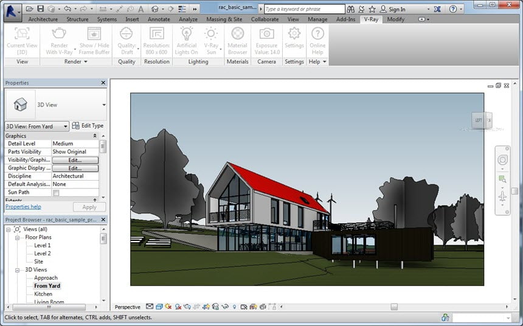This screenshot has width=523, height=326.
Task: Toggle Artificial Lights On button
Action: point(187,41)
